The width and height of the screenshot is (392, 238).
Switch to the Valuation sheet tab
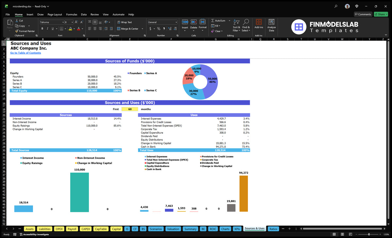(x=173, y=229)
